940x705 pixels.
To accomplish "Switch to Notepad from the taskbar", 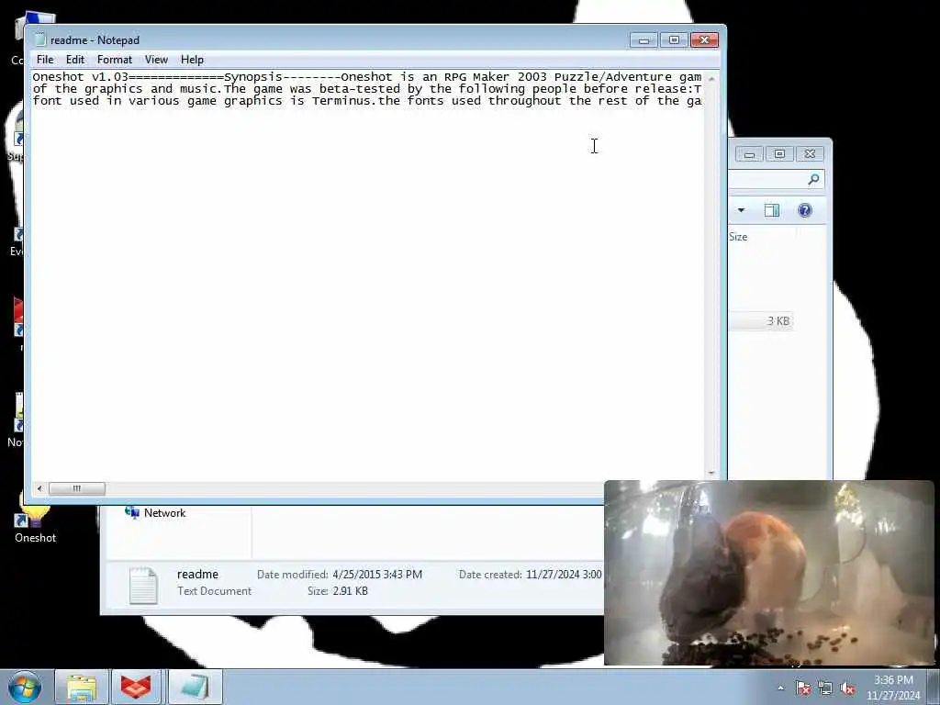I will pyautogui.click(x=196, y=687).
